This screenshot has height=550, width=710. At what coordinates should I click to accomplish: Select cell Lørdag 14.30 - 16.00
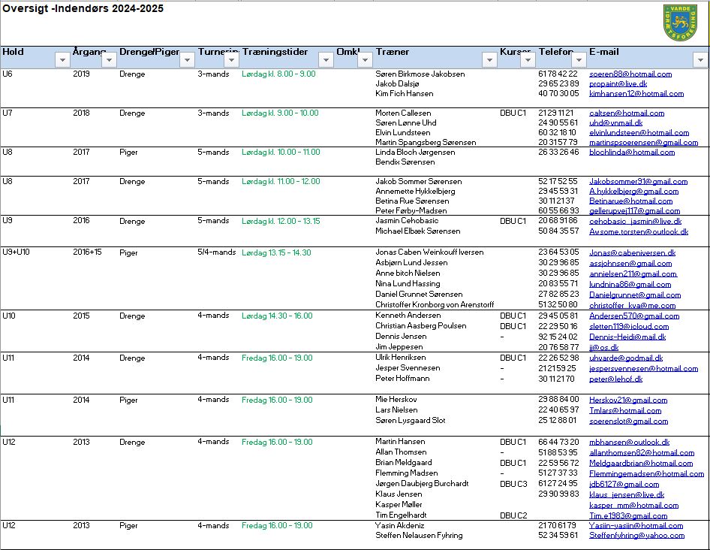[x=277, y=316]
